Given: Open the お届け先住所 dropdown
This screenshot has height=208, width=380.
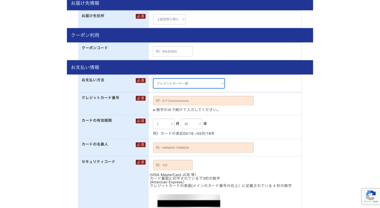Looking at the screenshot, I should click(169, 19).
